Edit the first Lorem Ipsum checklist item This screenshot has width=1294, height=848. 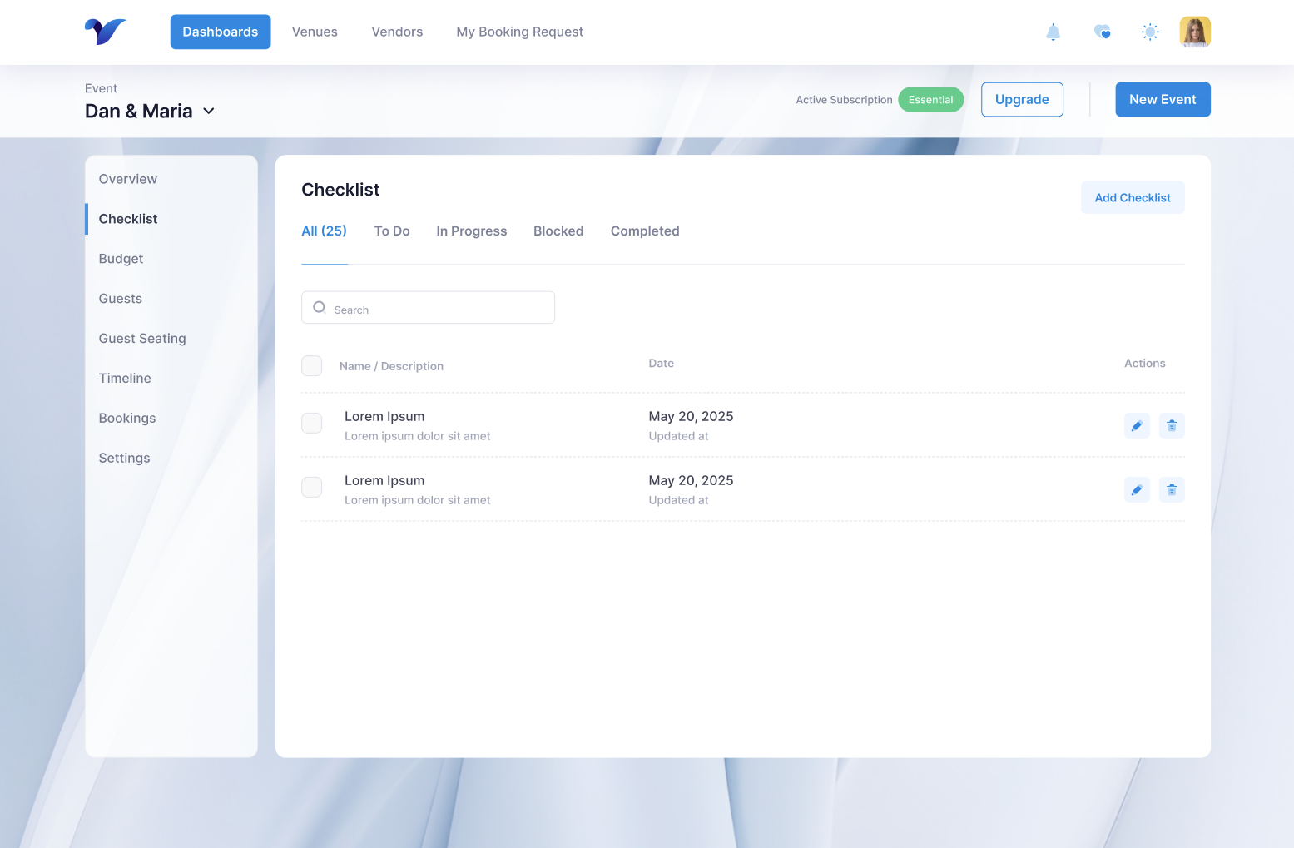click(x=1137, y=425)
